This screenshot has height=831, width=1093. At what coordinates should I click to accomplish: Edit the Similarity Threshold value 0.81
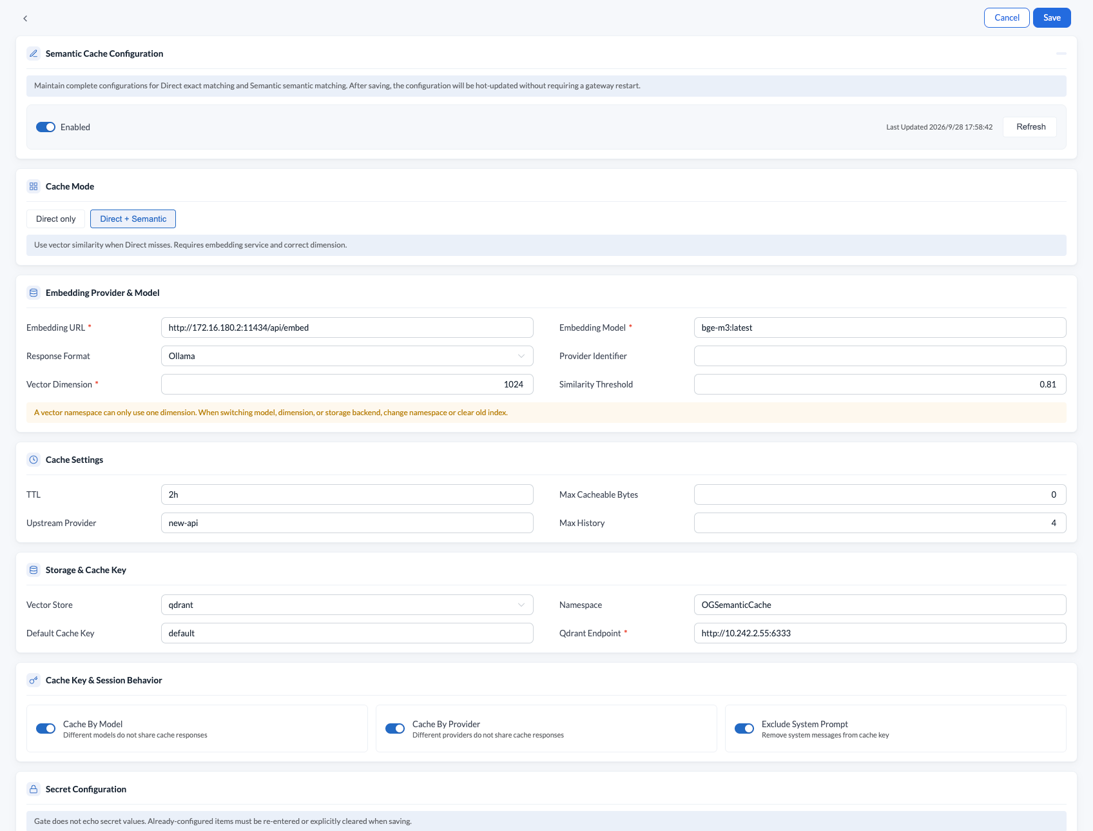pos(880,384)
